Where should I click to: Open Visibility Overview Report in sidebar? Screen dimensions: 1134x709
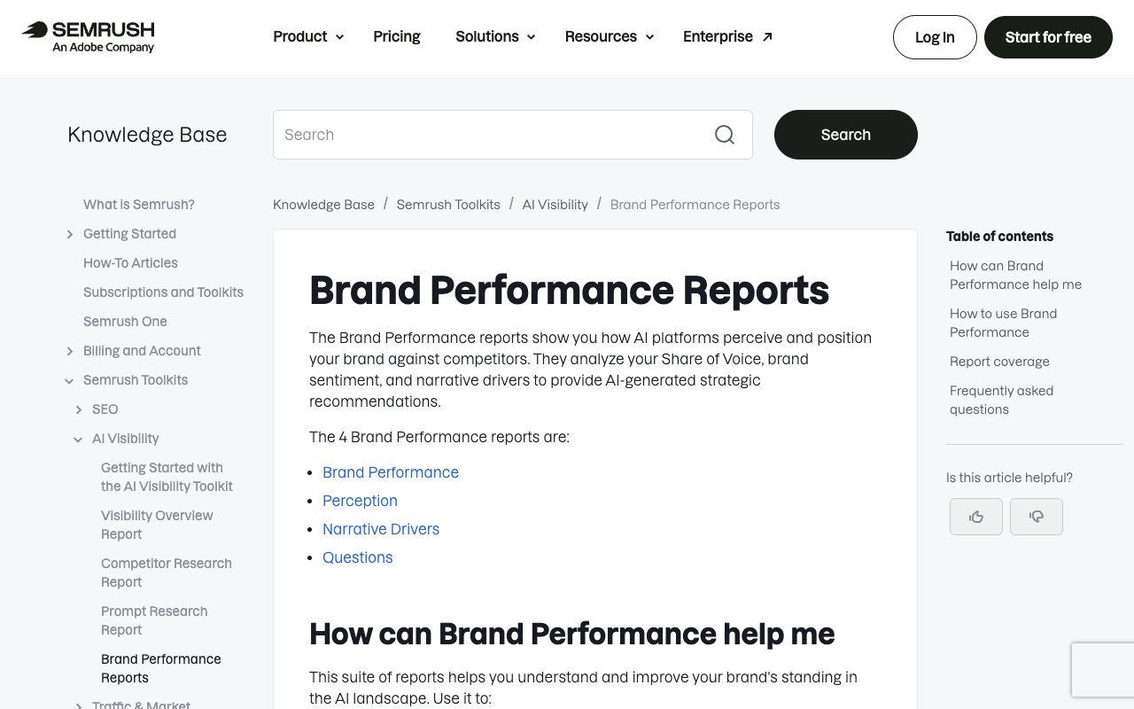coord(157,525)
